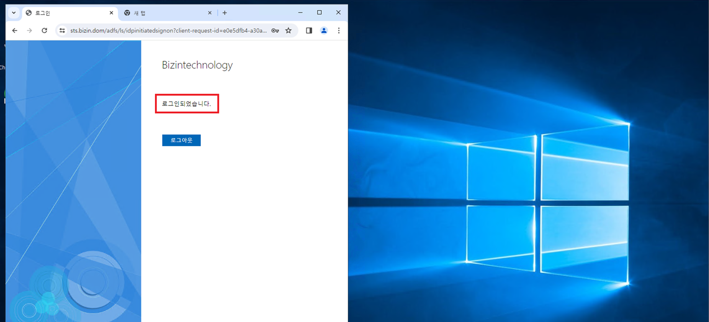Open site information icon in address bar
Screen dimensions: 709x322
62,31
